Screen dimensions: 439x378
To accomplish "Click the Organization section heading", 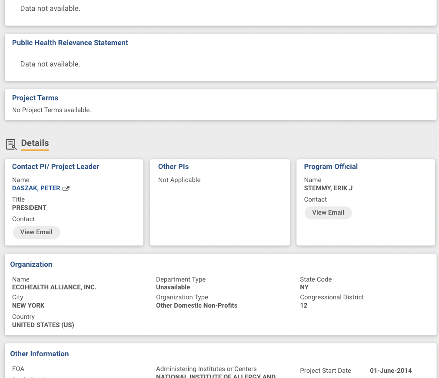I will [31, 264].
